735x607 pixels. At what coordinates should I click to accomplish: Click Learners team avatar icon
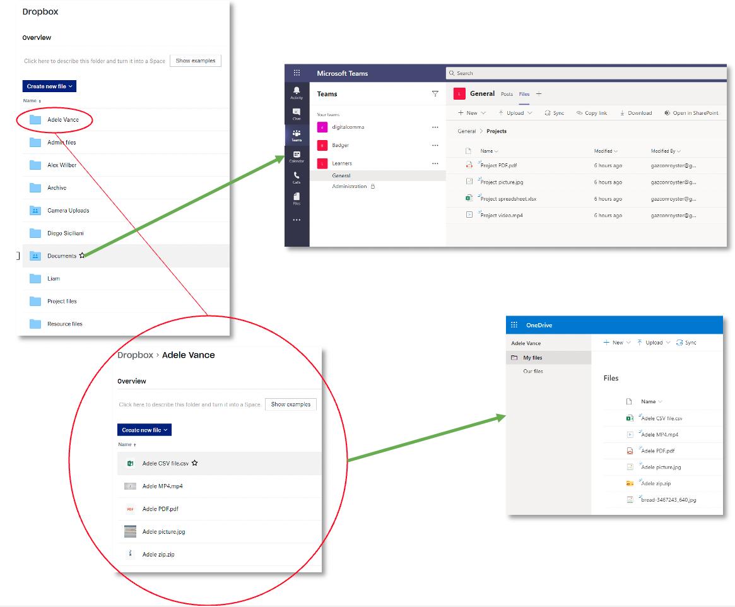tap(322, 163)
